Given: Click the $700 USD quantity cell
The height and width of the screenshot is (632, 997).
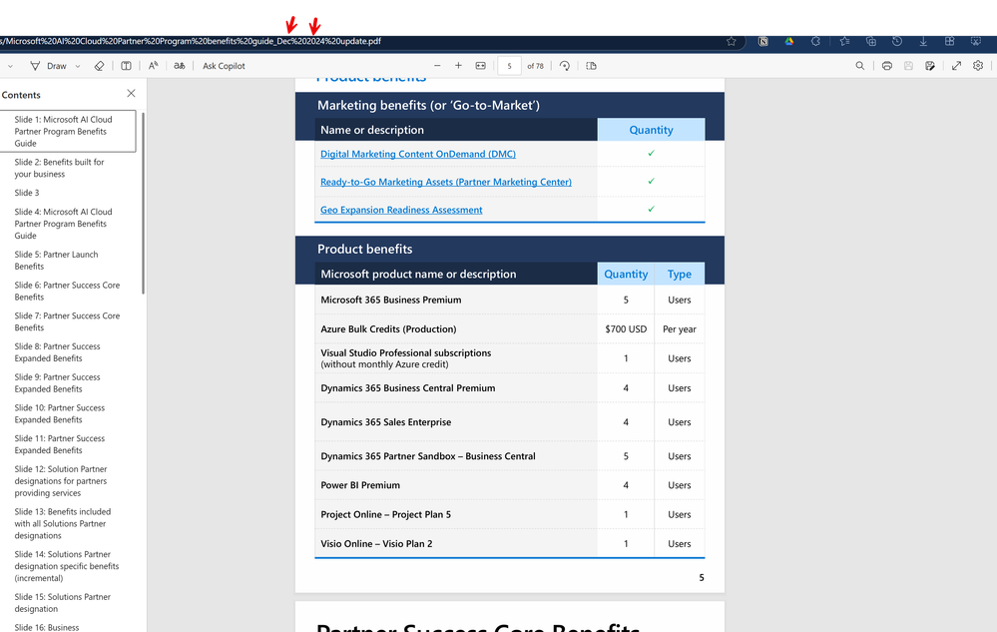Looking at the screenshot, I should click(x=626, y=329).
